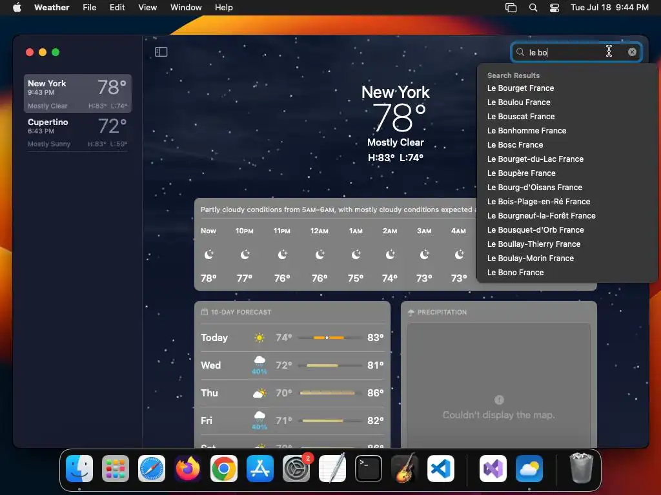Open Visual Studio Code from the Dock
The image size is (661, 495).
[x=440, y=469]
